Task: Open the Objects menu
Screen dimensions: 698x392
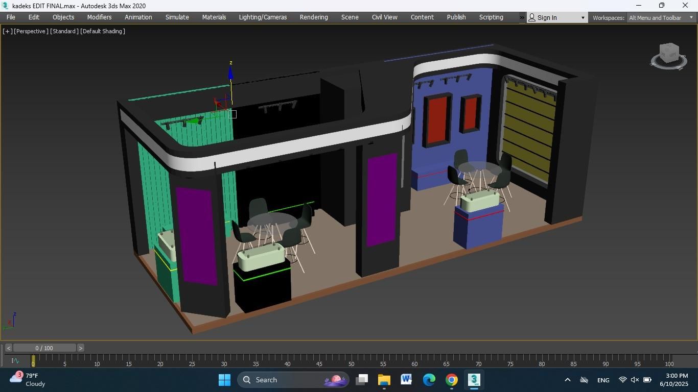Action: click(63, 17)
